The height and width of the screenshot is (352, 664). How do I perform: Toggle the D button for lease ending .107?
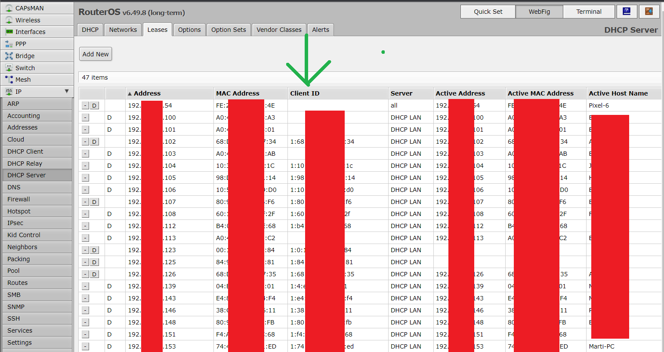(94, 202)
